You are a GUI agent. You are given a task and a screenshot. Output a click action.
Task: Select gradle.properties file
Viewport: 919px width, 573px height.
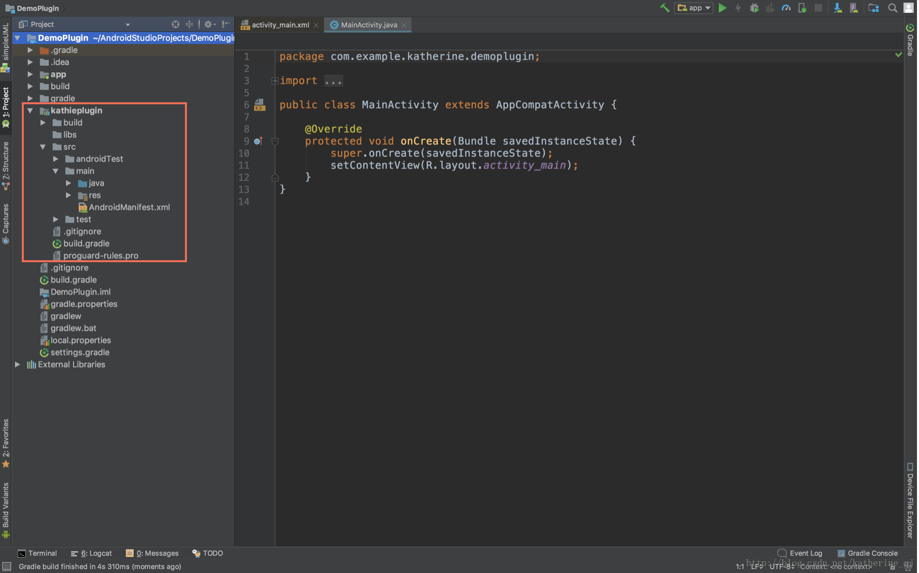79,304
